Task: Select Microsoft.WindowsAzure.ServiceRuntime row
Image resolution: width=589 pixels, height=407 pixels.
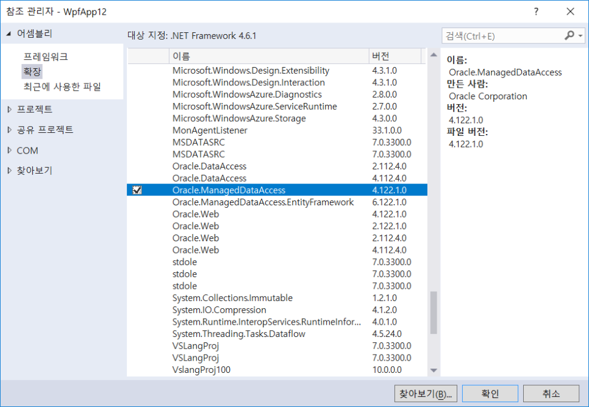Action: (x=277, y=107)
